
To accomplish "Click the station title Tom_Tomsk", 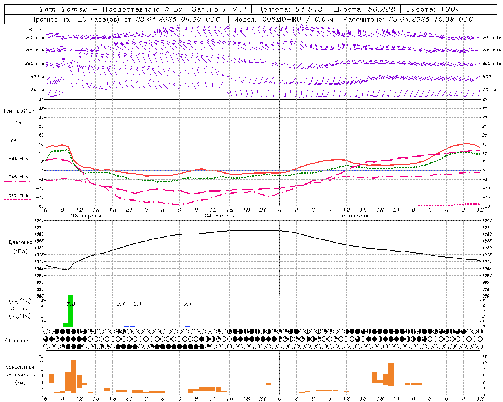I will [63, 9].
